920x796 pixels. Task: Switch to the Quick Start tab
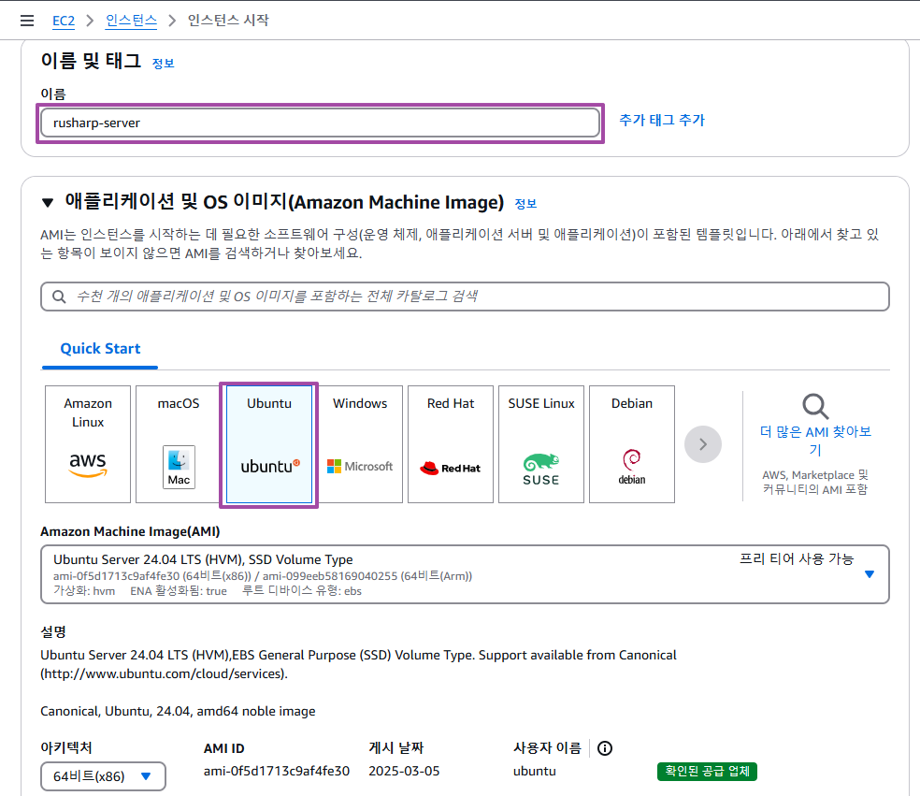tap(100, 349)
